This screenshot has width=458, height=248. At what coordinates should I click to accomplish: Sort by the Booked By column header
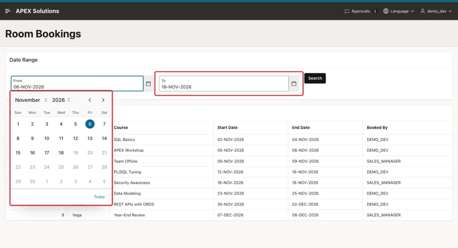(377, 128)
